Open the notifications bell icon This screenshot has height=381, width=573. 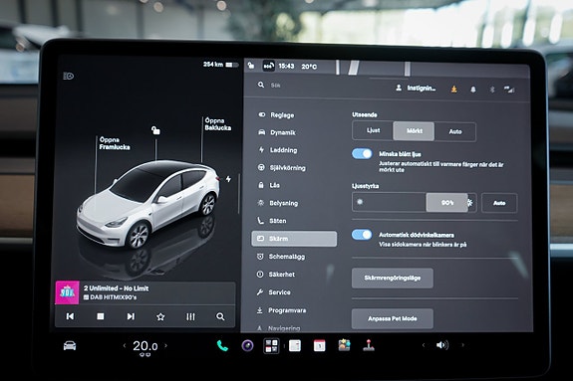click(x=473, y=90)
